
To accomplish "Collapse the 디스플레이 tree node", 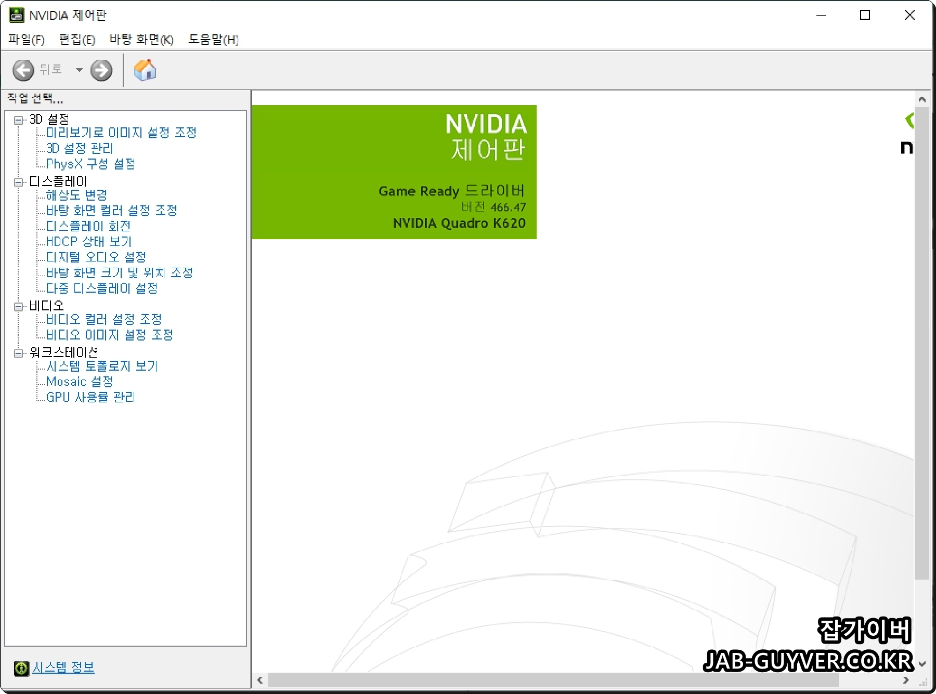I will pos(19,182).
